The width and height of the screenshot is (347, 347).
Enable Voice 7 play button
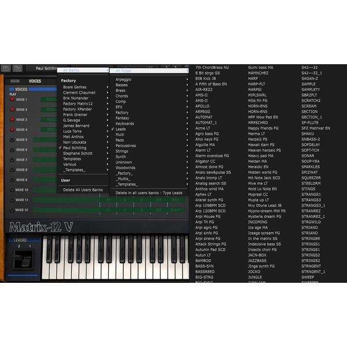pos(12,160)
